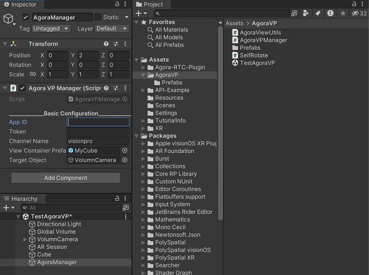This screenshot has width=369, height=275.
Task: Toggle hidden objects count in Project toolbar
Action: 354,13
